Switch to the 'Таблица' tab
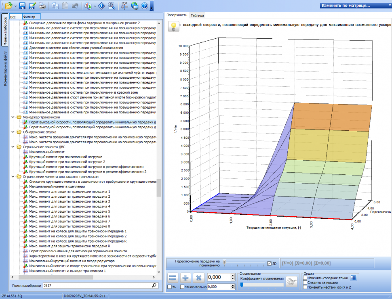The width and height of the screenshot is (392, 299). click(x=198, y=15)
